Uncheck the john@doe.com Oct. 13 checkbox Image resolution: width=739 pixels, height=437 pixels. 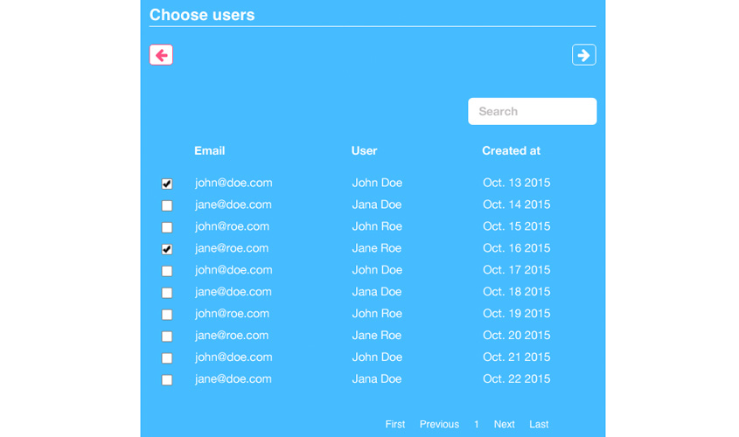click(x=167, y=184)
